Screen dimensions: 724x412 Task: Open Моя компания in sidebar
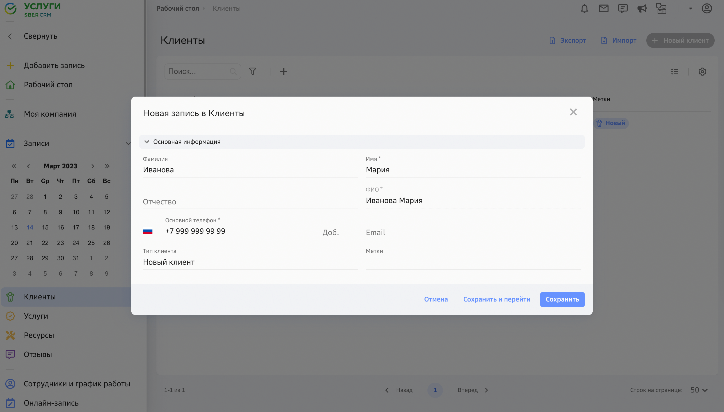point(50,114)
